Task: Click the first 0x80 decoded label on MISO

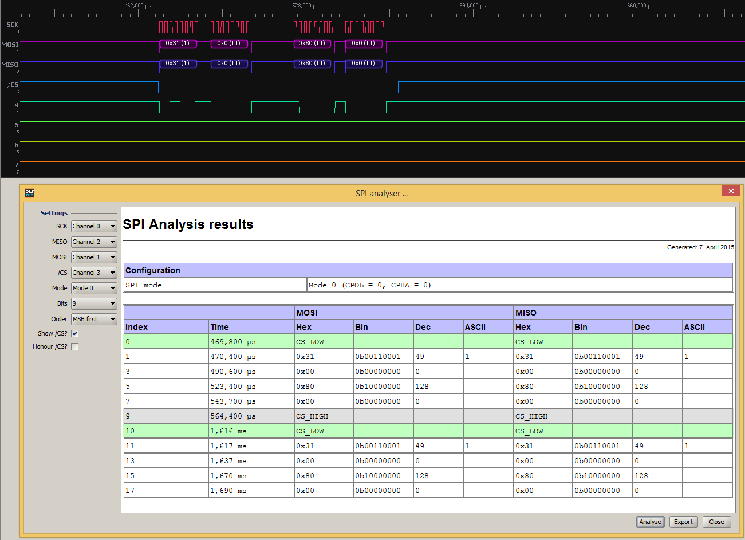Action: click(312, 64)
